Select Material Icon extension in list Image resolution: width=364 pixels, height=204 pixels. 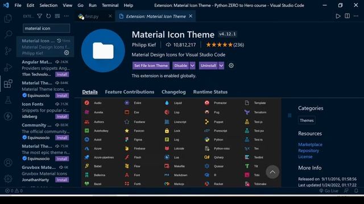point(45,46)
